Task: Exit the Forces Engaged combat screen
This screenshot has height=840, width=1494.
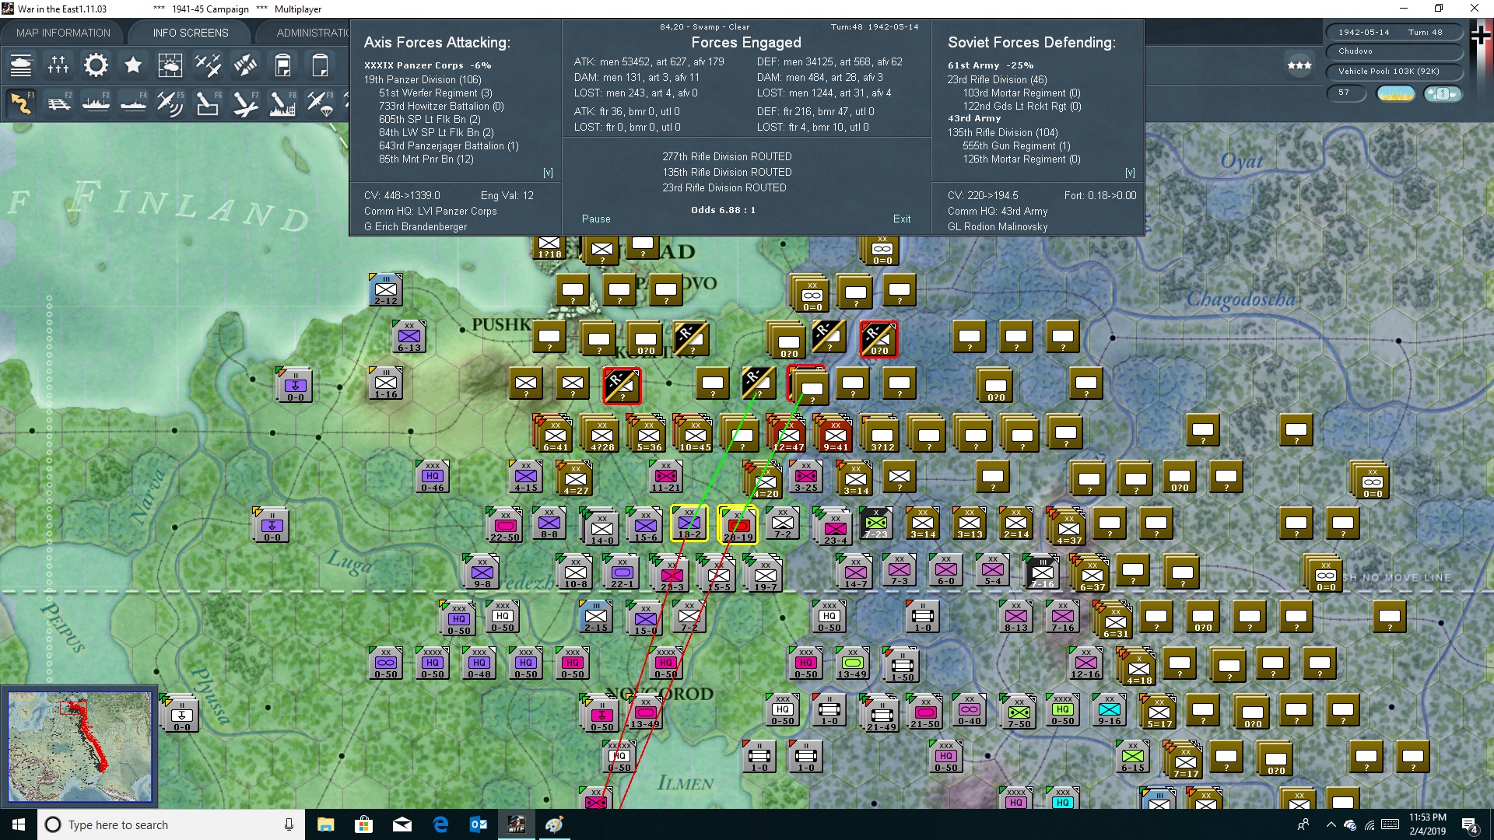Action: (902, 219)
